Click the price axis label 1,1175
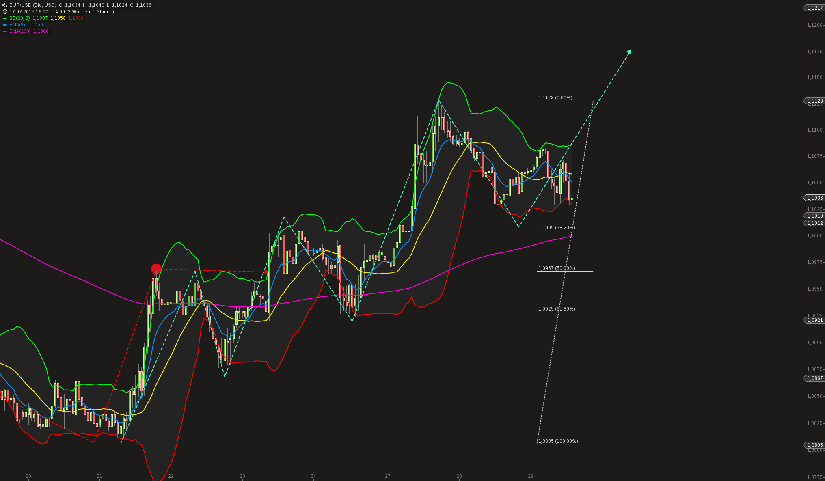 [814, 52]
